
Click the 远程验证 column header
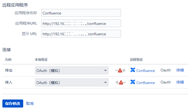pyautogui.click(x=137, y=59)
